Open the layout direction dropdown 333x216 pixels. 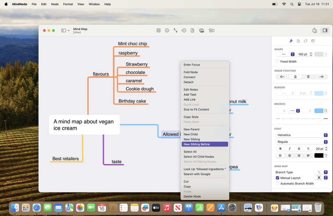(321, 178)
